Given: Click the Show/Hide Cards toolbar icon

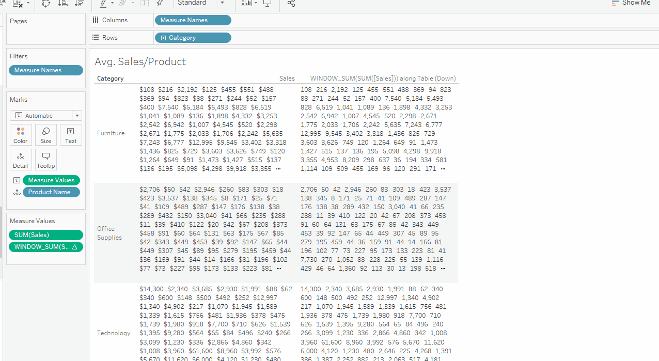Looking at the screenshot, I should [246, 3].
